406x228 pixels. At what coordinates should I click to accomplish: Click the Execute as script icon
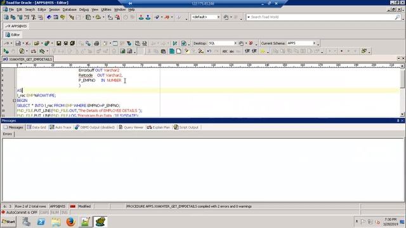click(22, 51)
